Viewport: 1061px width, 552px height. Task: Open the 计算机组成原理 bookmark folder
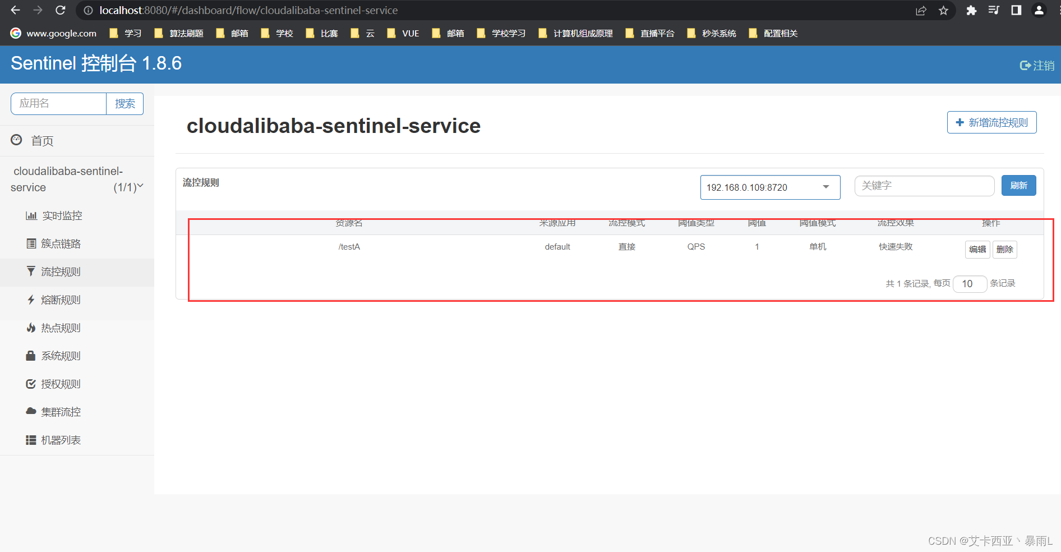pos(575,33)
